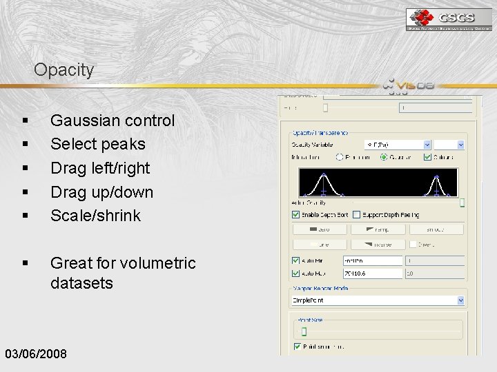Toggle the Colours checkbox beside Gaussian

pos(427,157)
